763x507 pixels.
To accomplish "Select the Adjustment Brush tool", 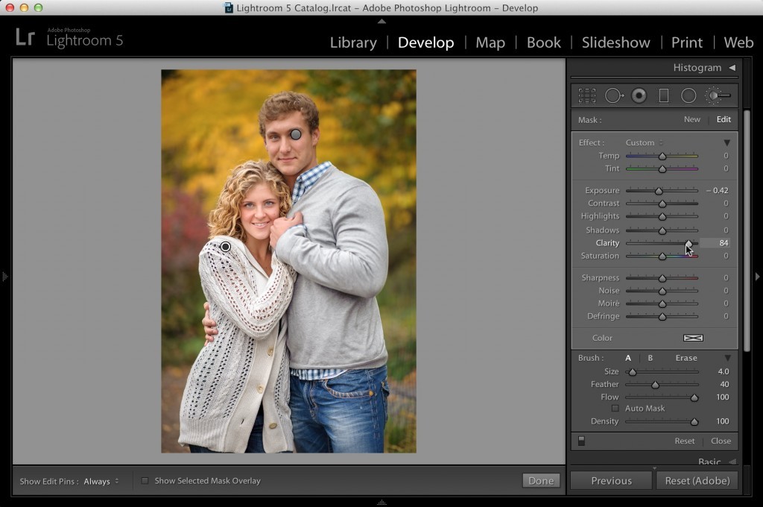I will [718, 95].
